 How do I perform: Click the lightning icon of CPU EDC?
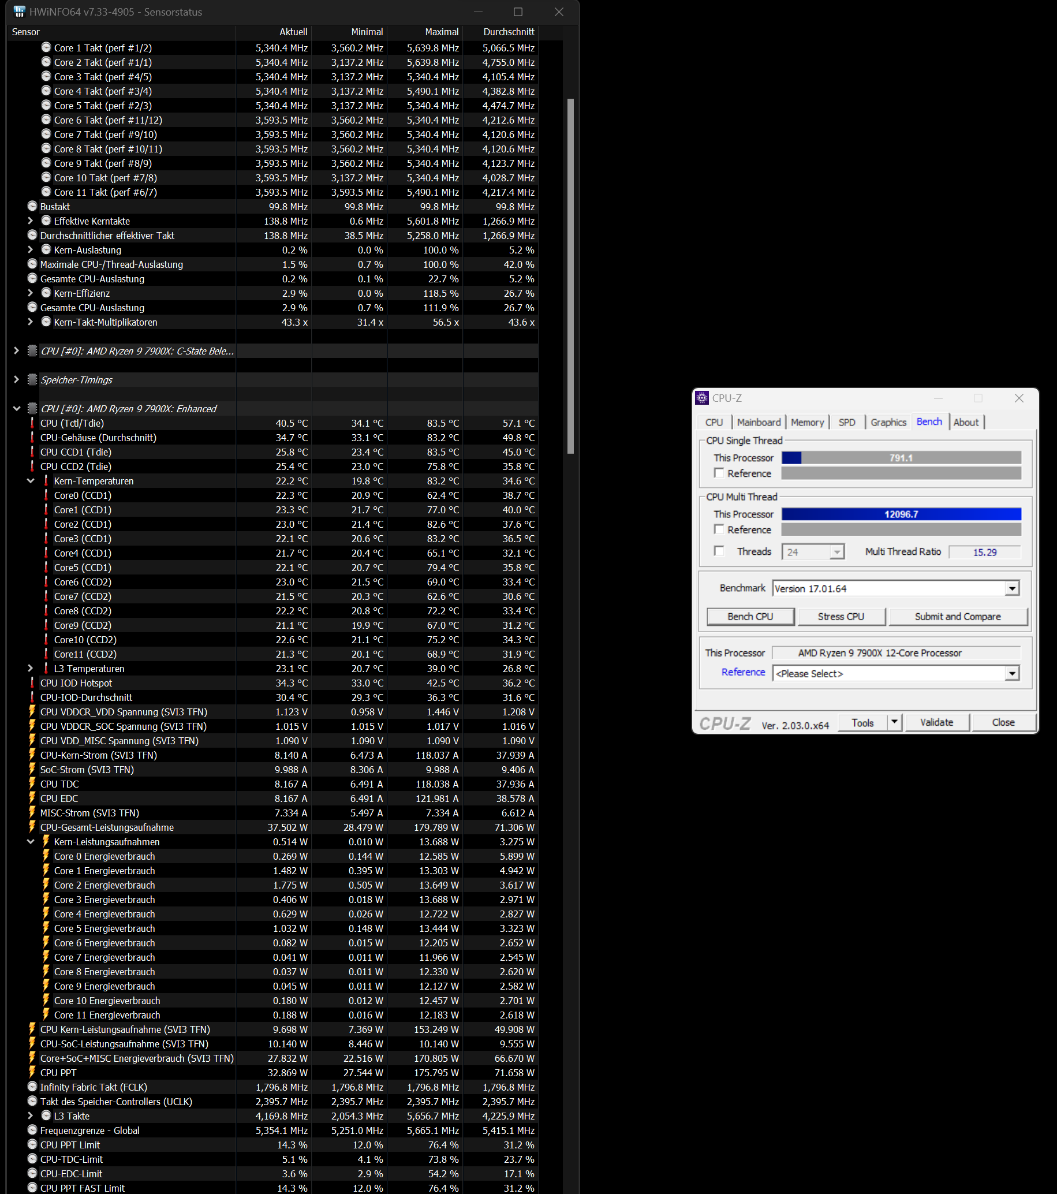(x=32, y=798)
